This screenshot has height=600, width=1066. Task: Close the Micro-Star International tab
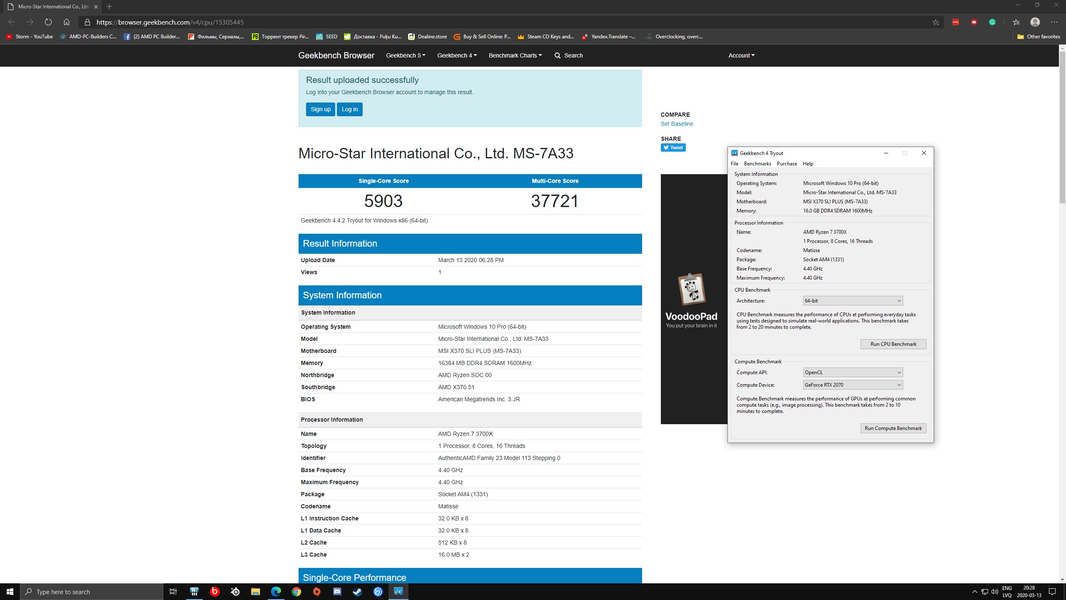(x=96, y=7)
